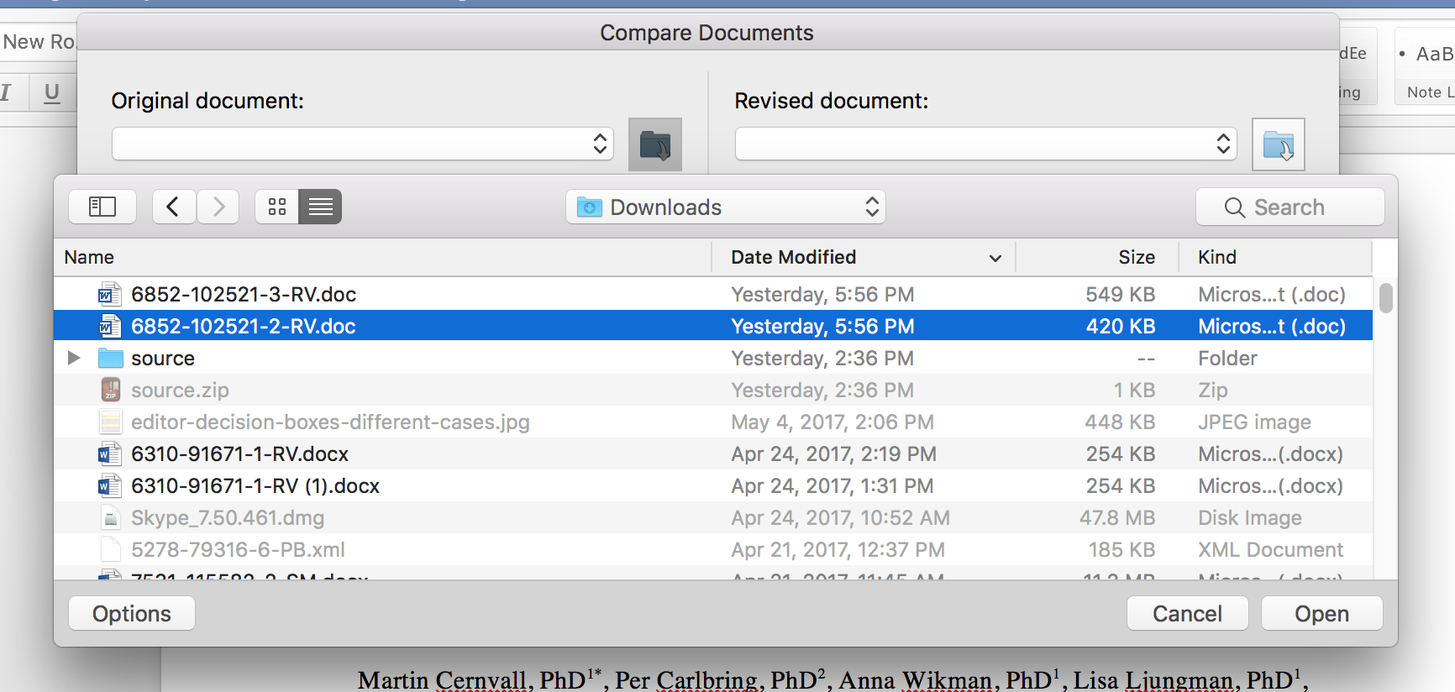Click XML Document kind cell
The width and height of the screenshot is (1455, 692).
(x=1270, y=549)
